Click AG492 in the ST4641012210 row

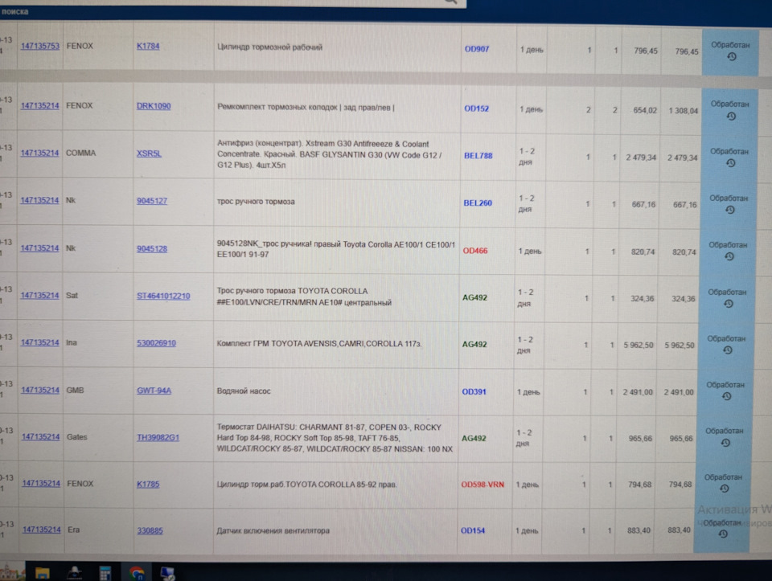click(474, 297)
